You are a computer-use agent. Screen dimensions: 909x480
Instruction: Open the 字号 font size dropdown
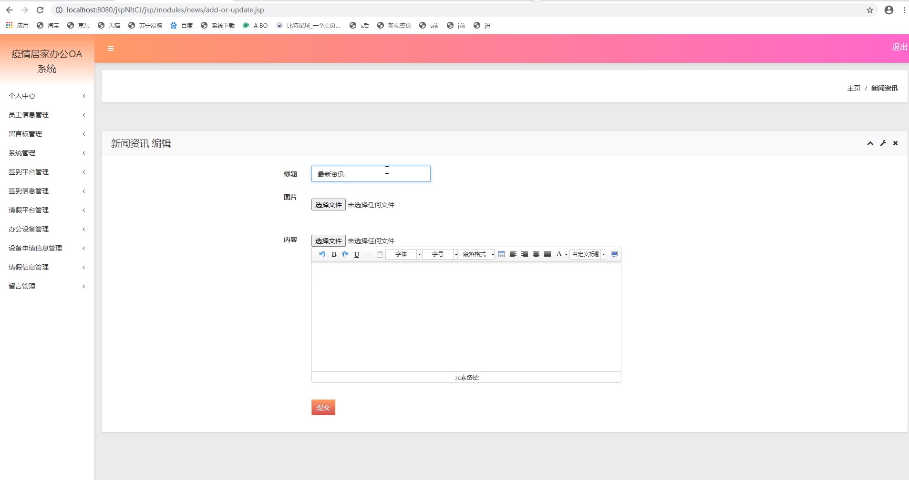point(440,254)
